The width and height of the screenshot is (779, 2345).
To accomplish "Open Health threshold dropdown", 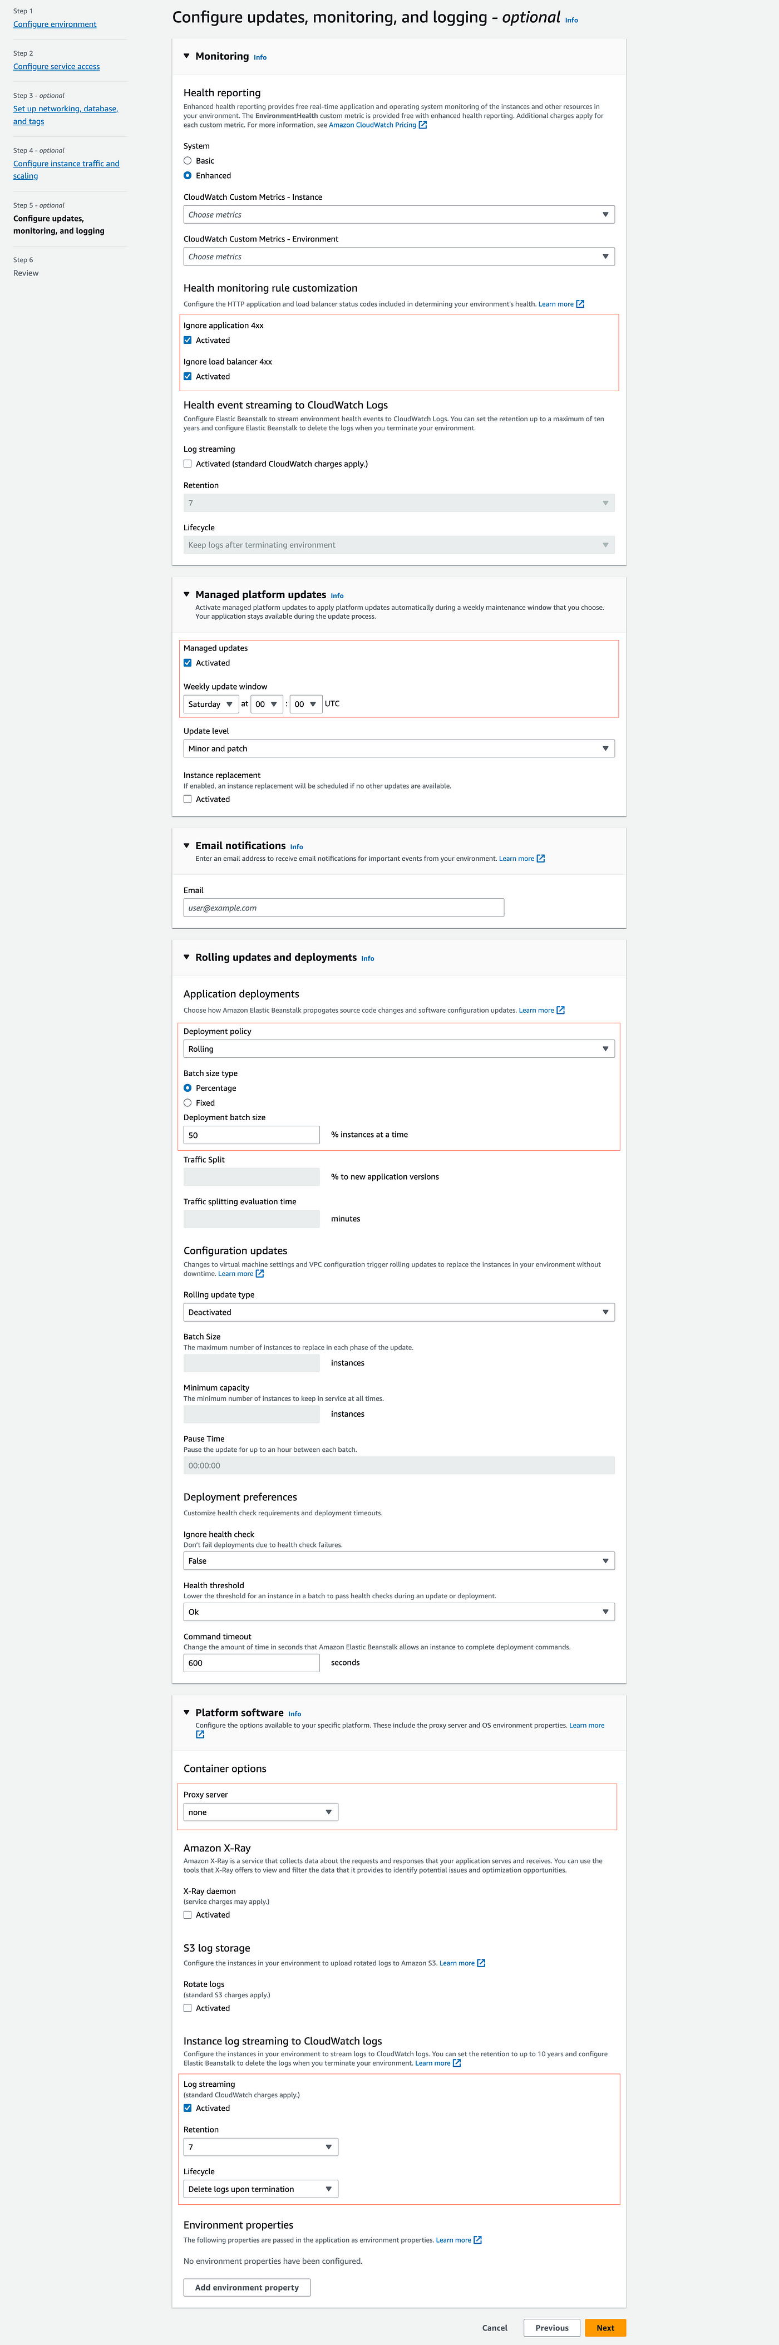I will pyautogui.click(x=398, y=1611).
